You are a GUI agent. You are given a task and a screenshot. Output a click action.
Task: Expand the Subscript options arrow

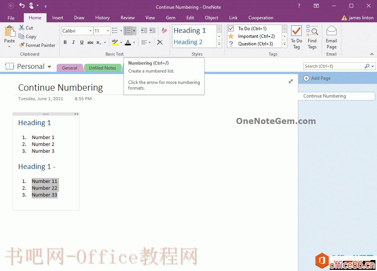(105, 43)
